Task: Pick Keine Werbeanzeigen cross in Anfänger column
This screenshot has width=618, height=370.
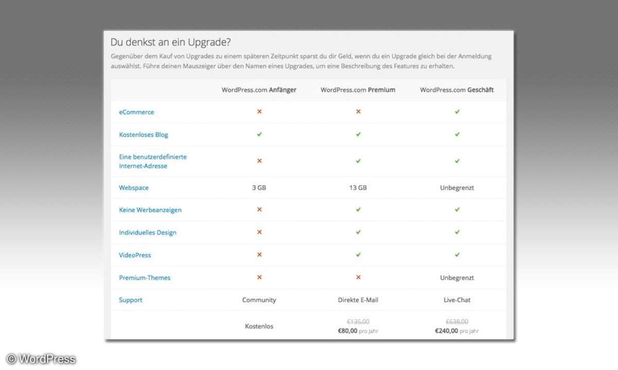Action: pyautogui.click(x=260, y=210)
